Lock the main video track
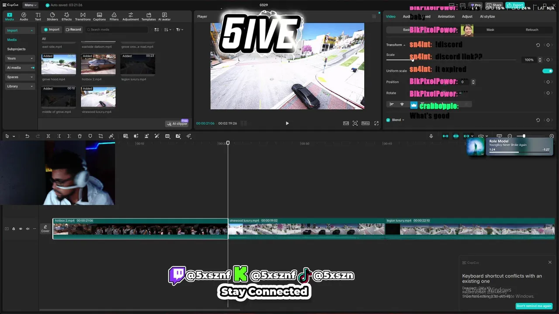Image resolution: width=559 pixels, height=314 pixels. click(x=14, y=229)
